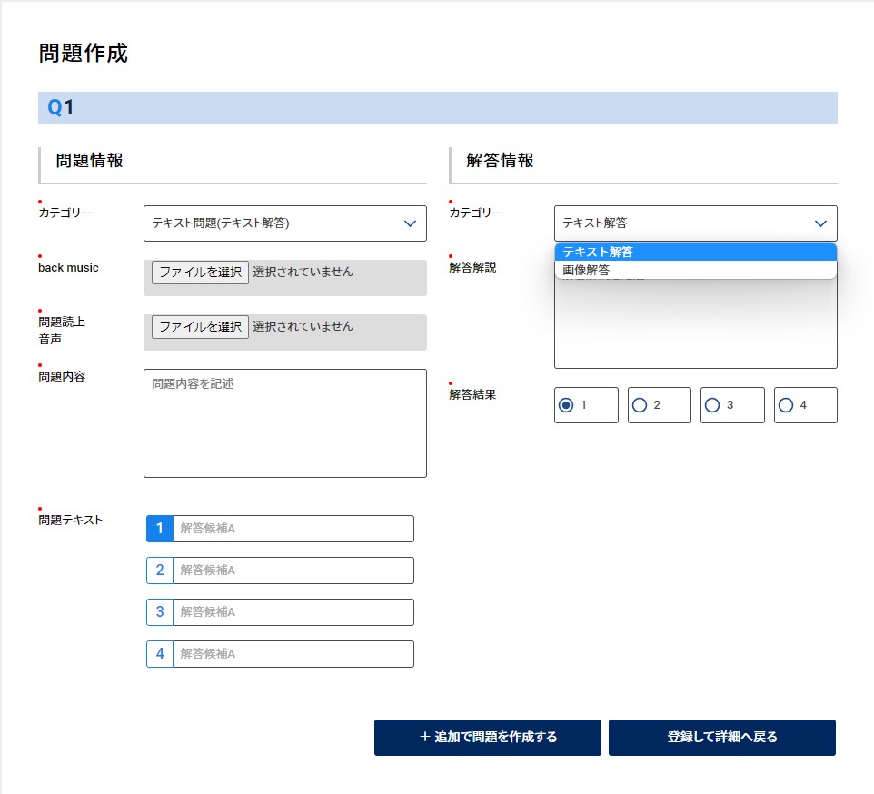Click answer candidate field number 2
This screenshot has width=874, height=794.
[x=293, y=571]
